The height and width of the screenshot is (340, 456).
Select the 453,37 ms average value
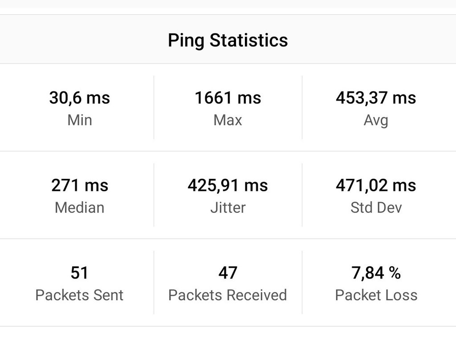tap(376, 98)
